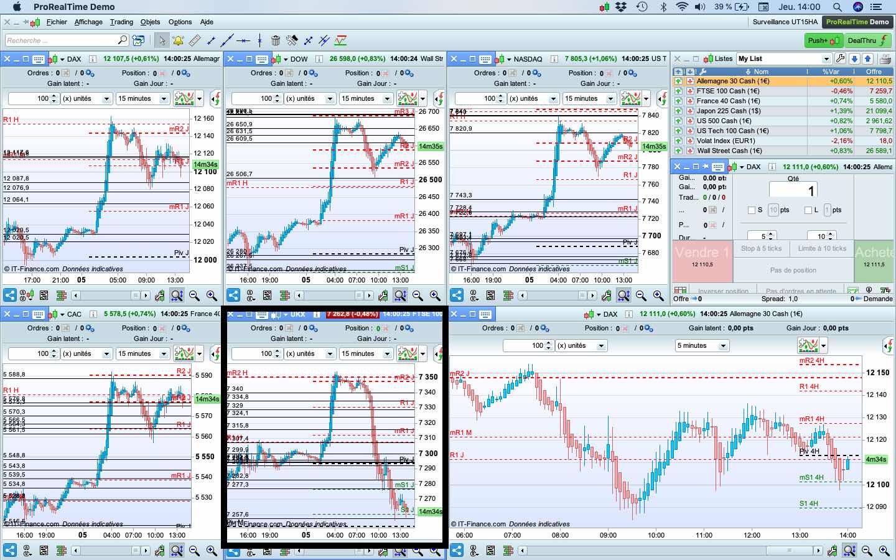Select the horizontal line drawing tool
This screenshot has height=560, width=896.
[243, 40]
